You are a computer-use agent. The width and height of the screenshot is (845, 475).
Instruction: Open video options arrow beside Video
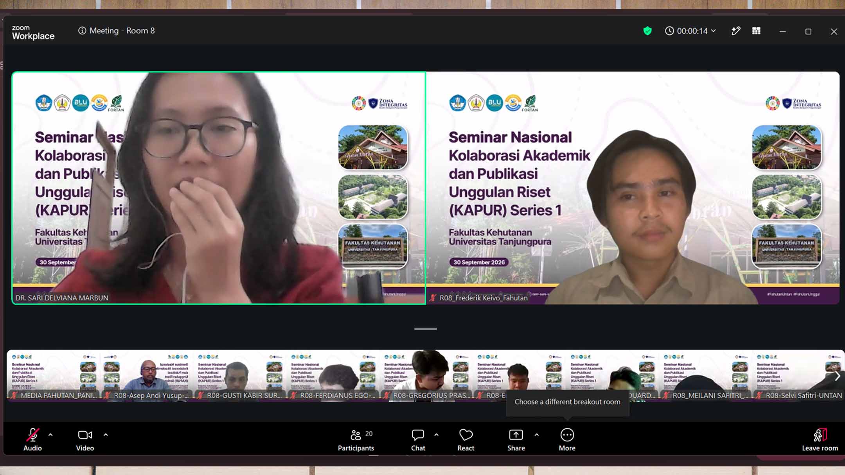click(x=106, y=435)
